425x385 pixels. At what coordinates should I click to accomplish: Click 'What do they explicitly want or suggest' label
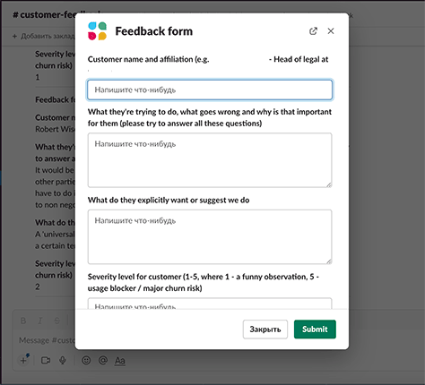[x=169, y=200]
